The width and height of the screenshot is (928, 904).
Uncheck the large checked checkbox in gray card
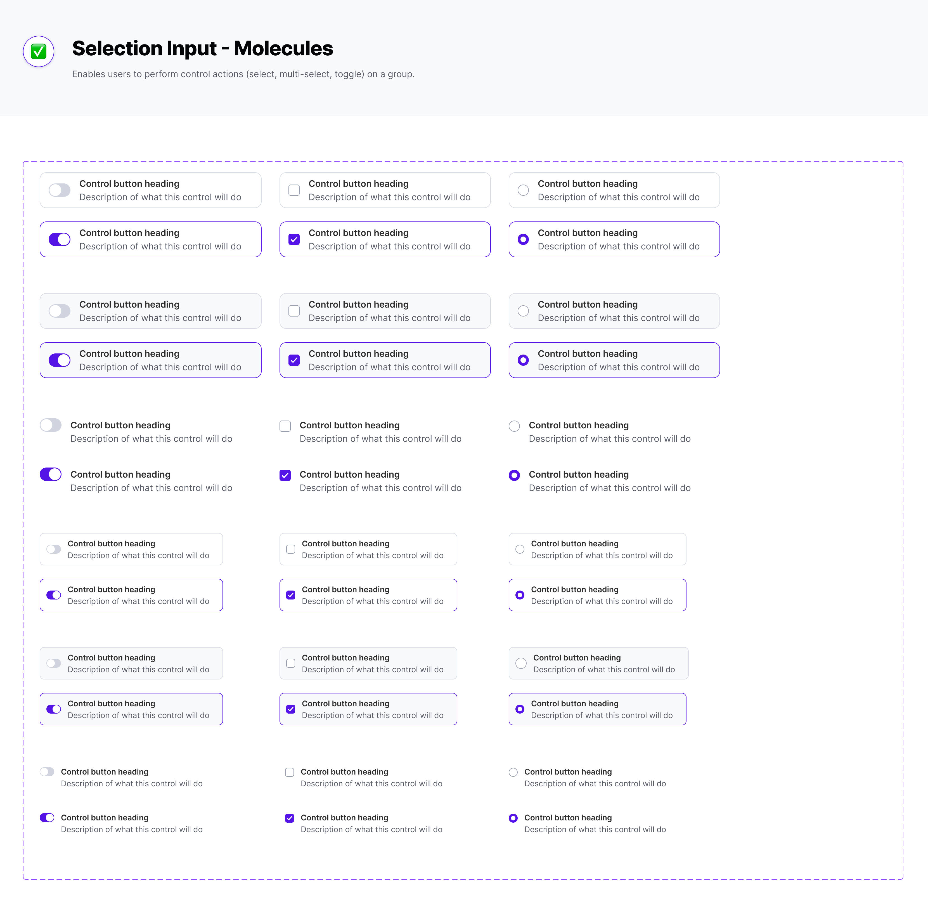pos(294,360)
